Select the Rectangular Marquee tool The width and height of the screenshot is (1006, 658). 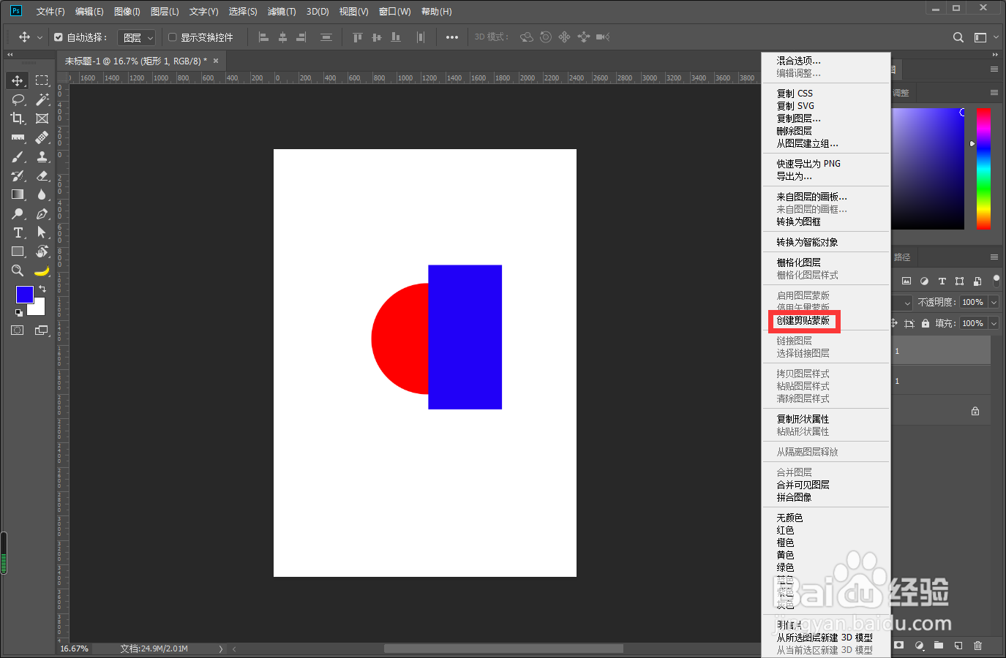point(42,80)
